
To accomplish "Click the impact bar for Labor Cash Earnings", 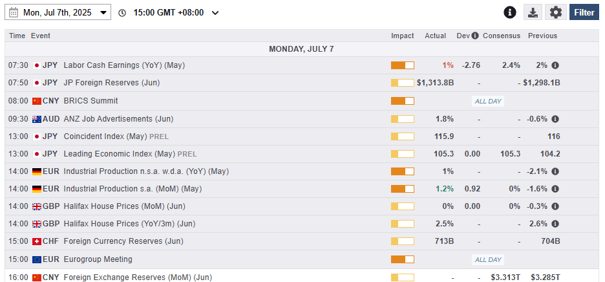I will [402, 65].
